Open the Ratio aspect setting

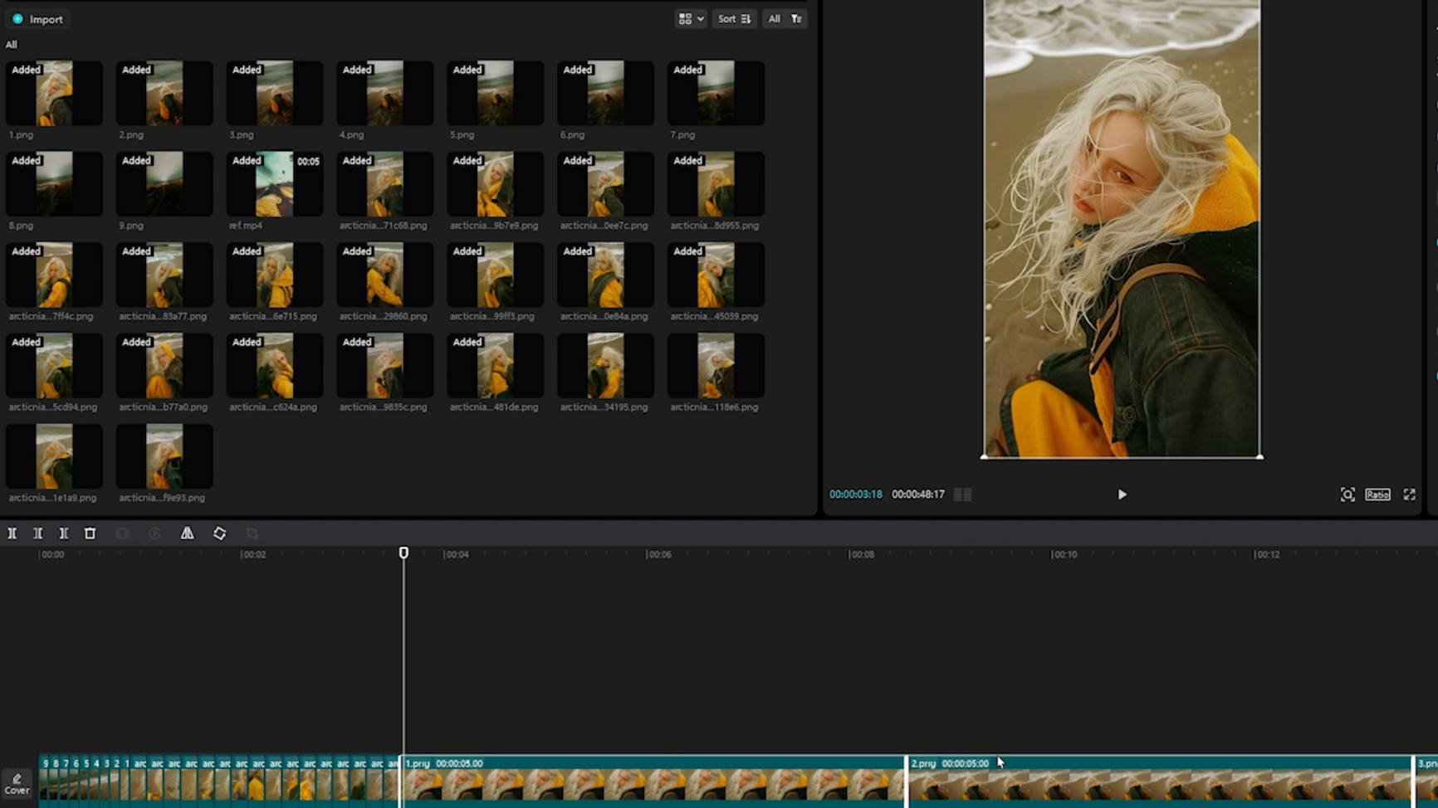pyautogui.click(x=1377, y=494)
